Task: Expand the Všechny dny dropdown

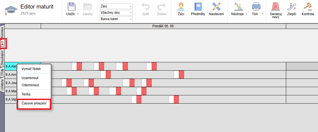Action: coord(116,13)
